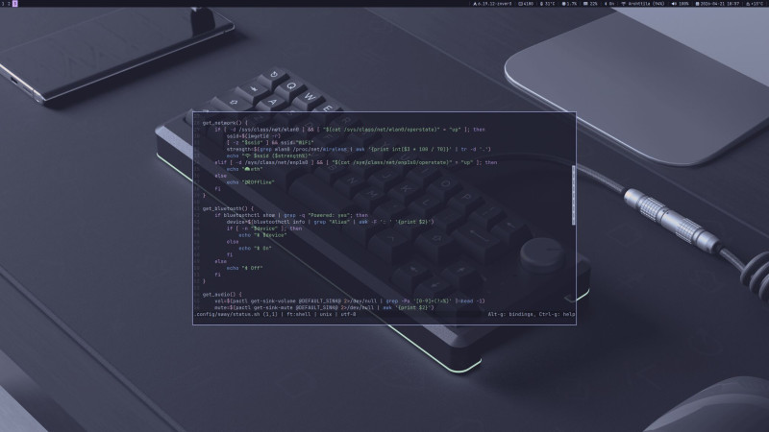
Task: Click the ft:shell entry in status line
Action: tap(297, 315)
